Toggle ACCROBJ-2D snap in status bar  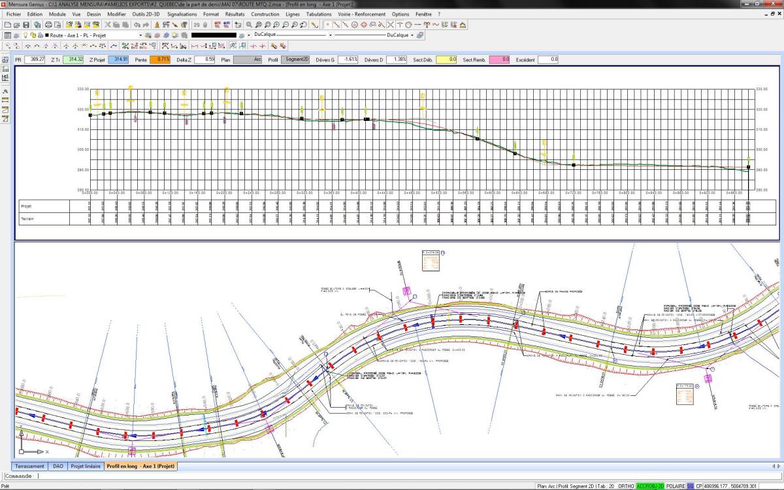point(651,486)
